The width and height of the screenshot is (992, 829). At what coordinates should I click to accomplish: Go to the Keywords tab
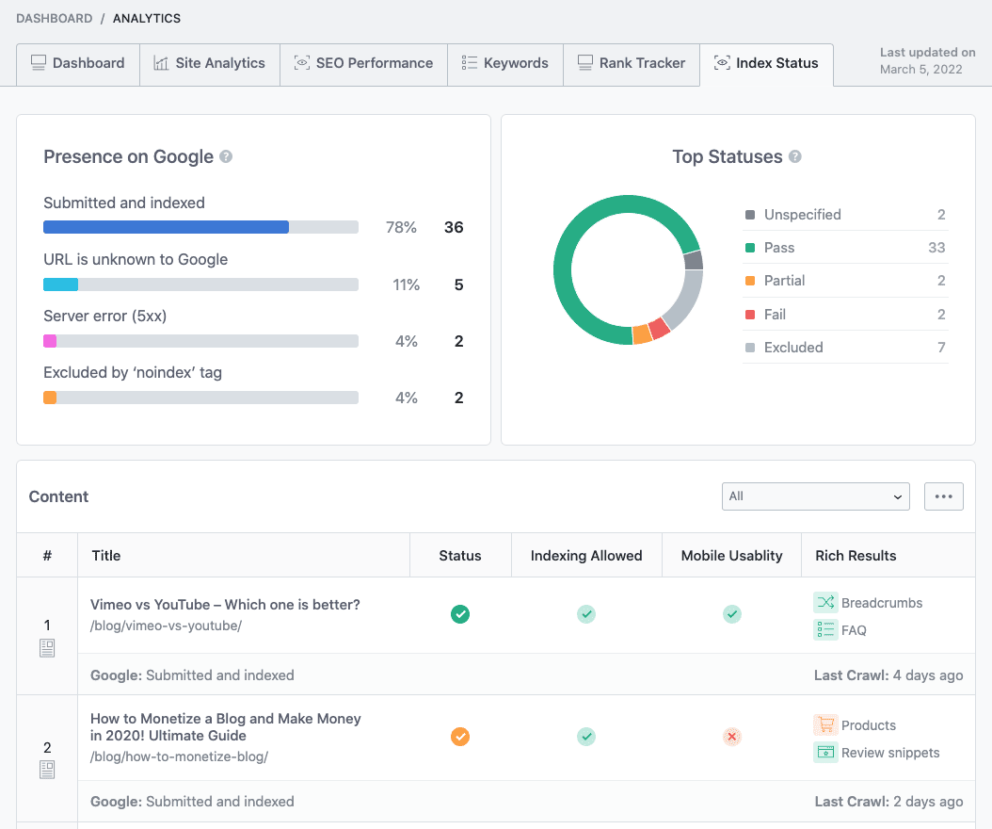tap(505, 63)
